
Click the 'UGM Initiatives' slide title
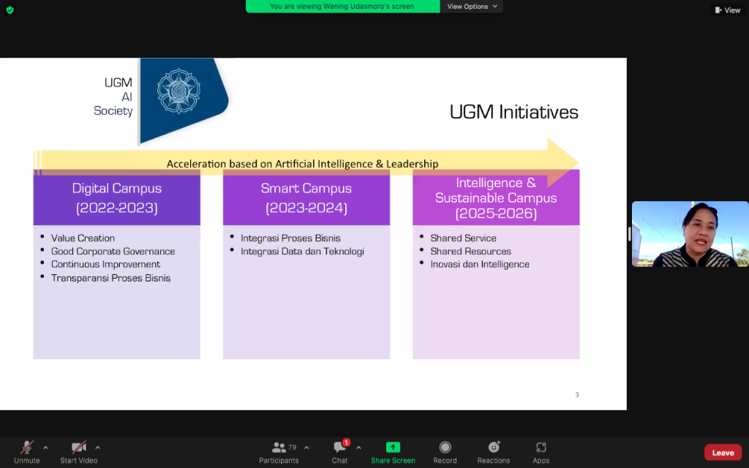coord(514,112)
